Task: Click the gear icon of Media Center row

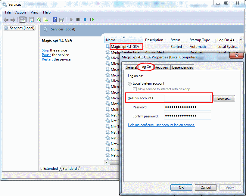Action: point(107,52)
